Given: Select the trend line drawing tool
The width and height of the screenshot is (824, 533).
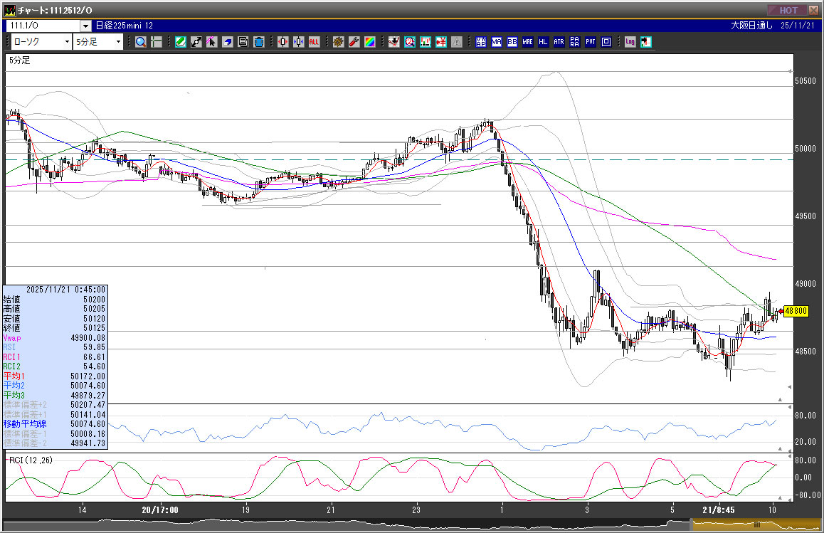Looking at the screenshot, I should point(196,42).
